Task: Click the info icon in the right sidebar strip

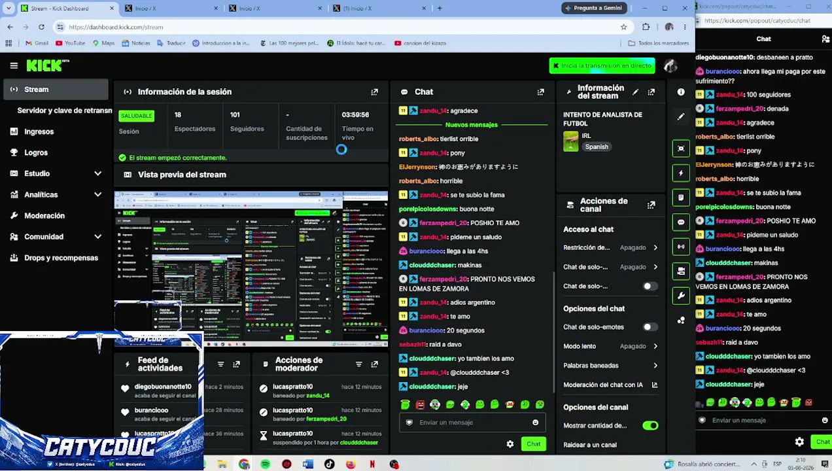Action: pyautogui.click(x=681, y=92)
